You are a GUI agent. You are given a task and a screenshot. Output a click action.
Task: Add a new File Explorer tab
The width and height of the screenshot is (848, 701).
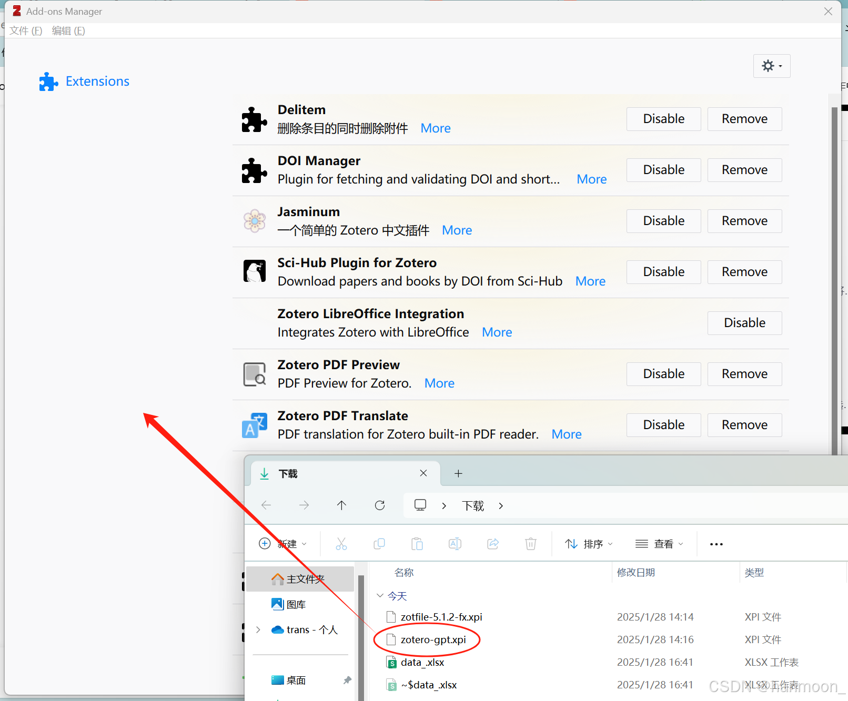coord(458,474)
